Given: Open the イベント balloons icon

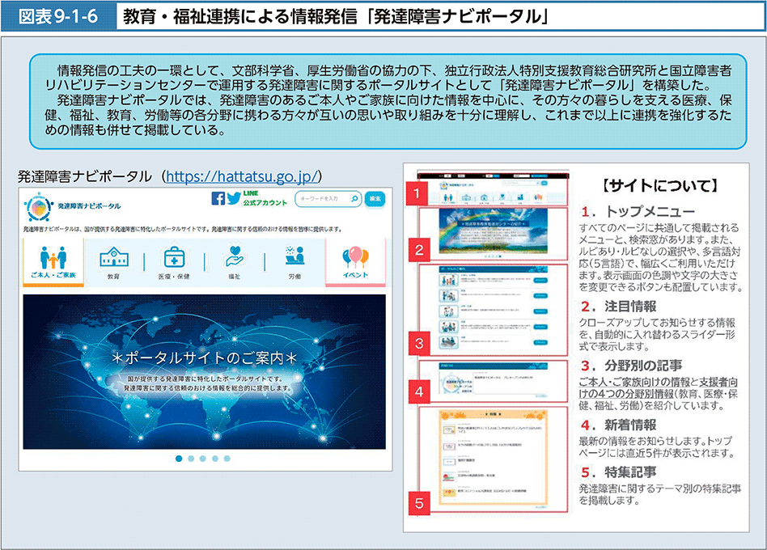Looking at the screenshot, I should (355, 257).
